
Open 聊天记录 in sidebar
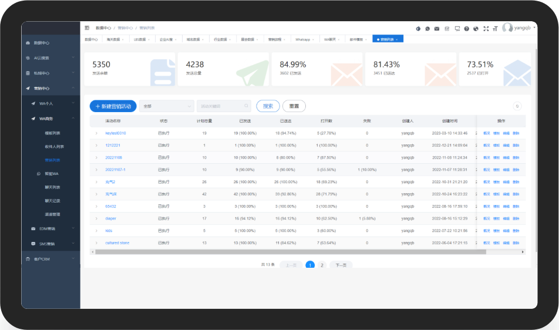(52, 201)
